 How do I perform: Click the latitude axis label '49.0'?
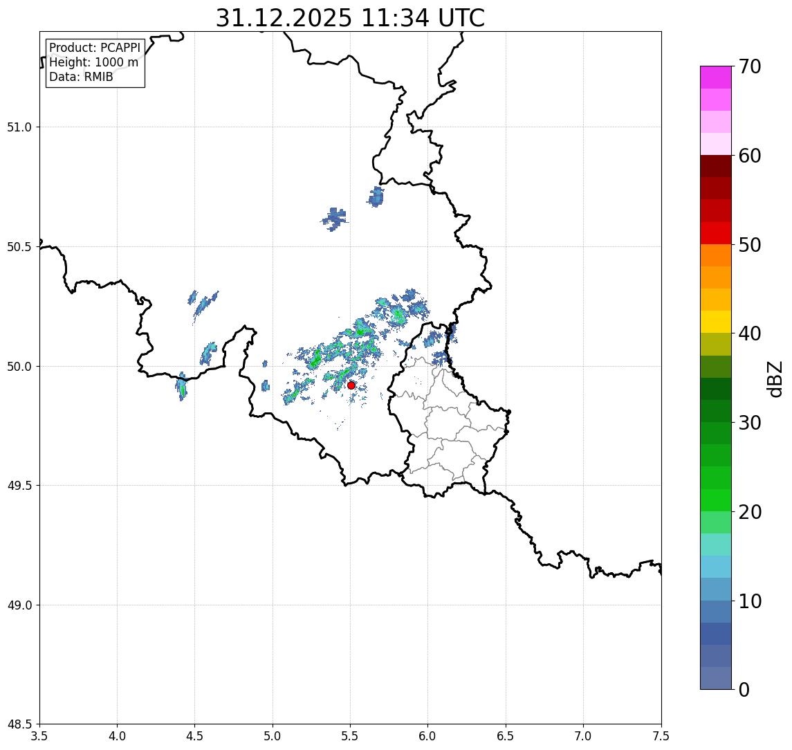pos(19,605)
